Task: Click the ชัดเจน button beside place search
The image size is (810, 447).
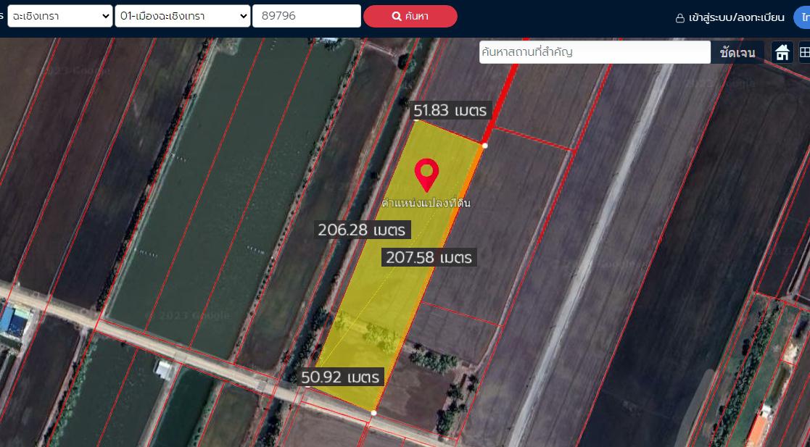Action: click(x=737, y=52)
